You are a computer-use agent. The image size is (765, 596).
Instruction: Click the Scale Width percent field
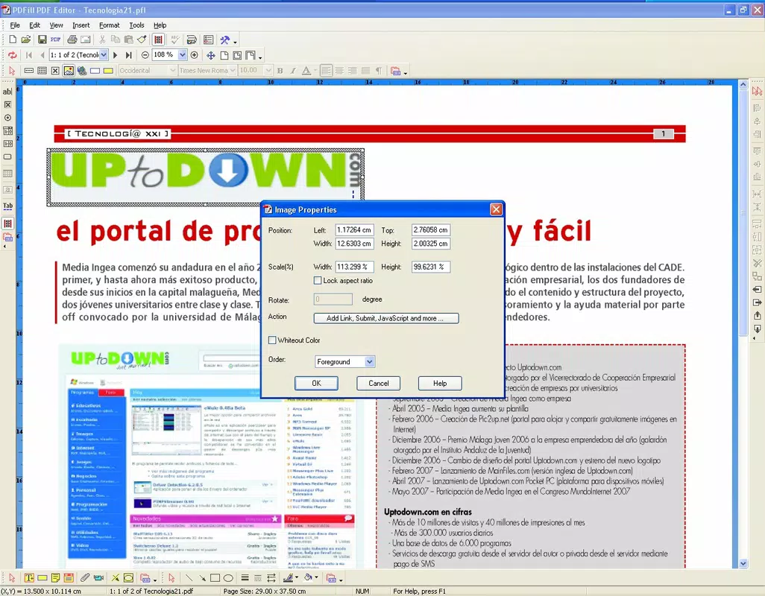(354, 267)
